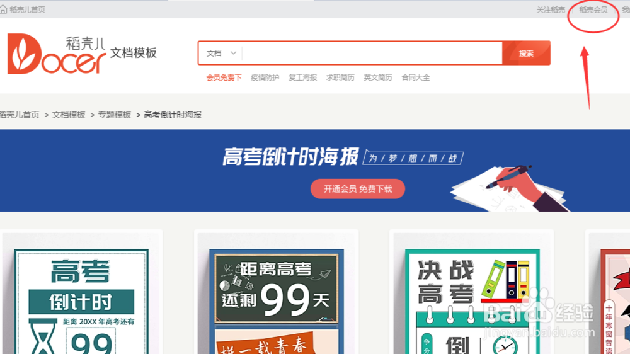The width and height of the screenshot is (630, 354).
Task: Select the 疫情防护 hot keyword
Action: coord(265,77)
